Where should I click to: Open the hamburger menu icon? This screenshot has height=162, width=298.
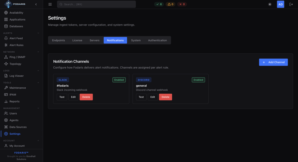point(50,4)
